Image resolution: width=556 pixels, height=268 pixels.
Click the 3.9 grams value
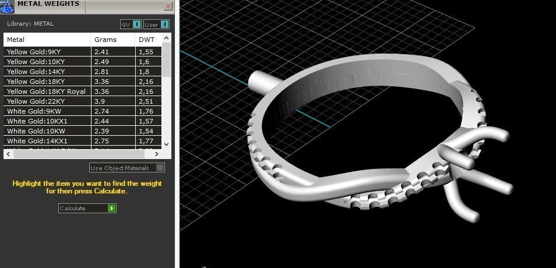pos(99,101)
